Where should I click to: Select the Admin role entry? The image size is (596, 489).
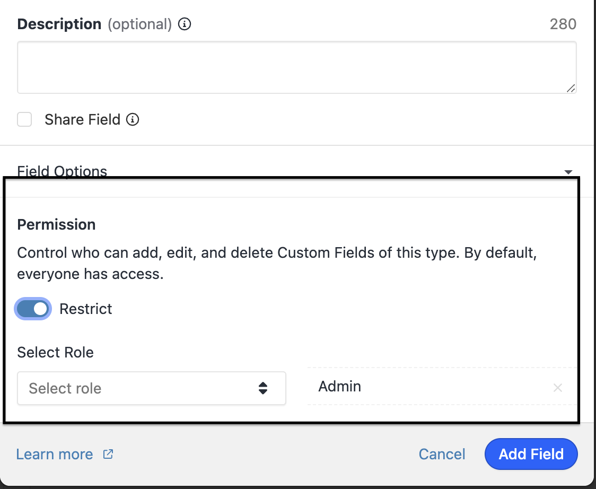click(340, 387)
